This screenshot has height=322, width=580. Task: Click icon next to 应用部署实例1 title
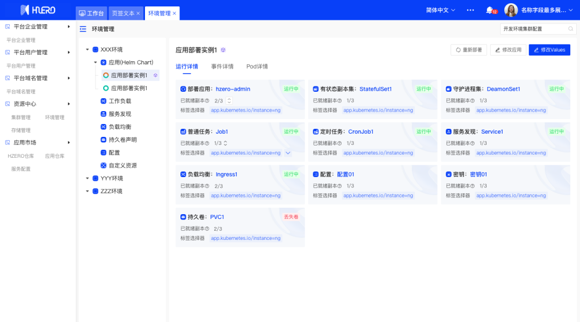(223, 50)
